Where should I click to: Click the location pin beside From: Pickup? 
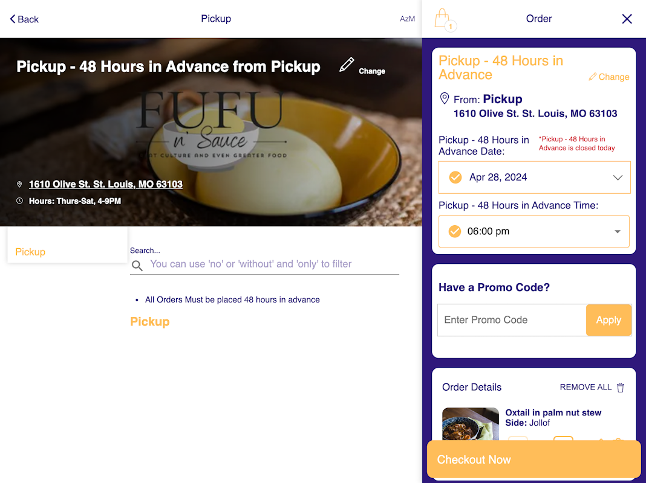pos(444,98)
